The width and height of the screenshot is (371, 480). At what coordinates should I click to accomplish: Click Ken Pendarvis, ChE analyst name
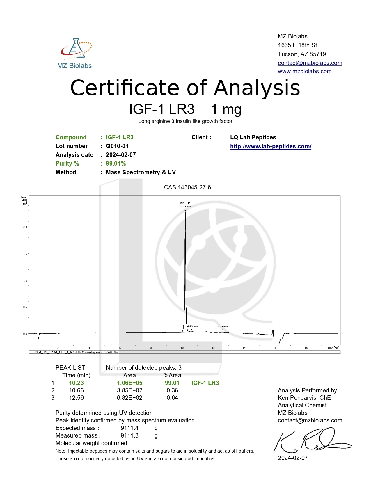[x=304, y=398]
